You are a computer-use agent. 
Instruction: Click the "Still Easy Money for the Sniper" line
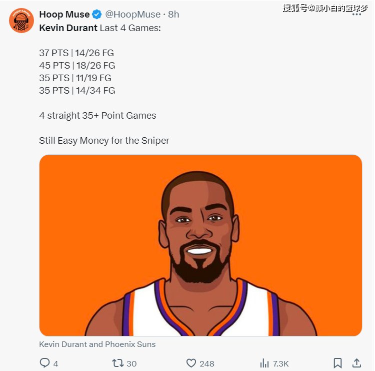104,141
